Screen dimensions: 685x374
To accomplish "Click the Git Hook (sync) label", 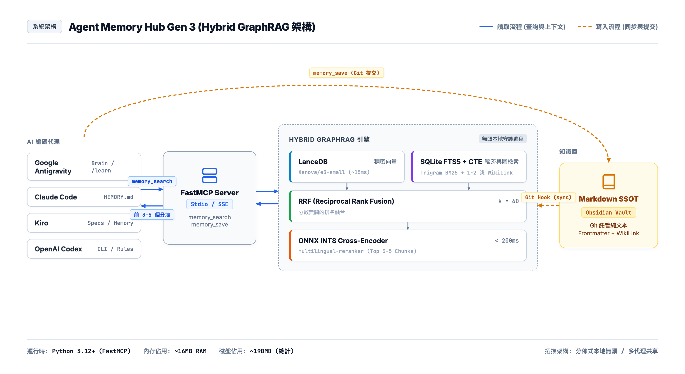I will (548, 197).
